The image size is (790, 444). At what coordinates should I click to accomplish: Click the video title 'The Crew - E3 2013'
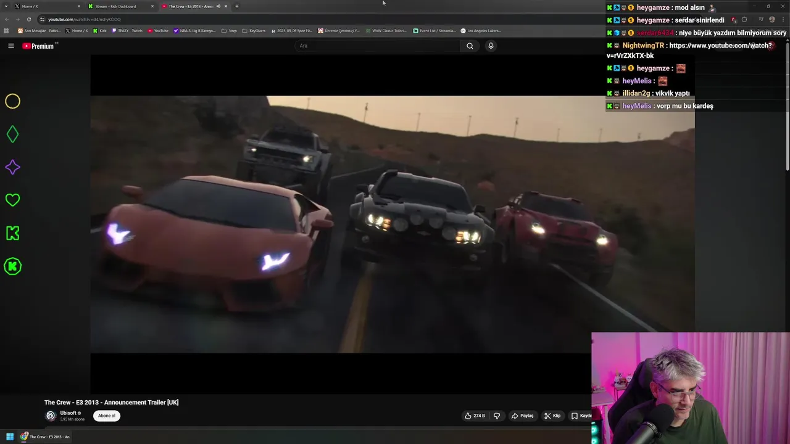tap(111, 402)
